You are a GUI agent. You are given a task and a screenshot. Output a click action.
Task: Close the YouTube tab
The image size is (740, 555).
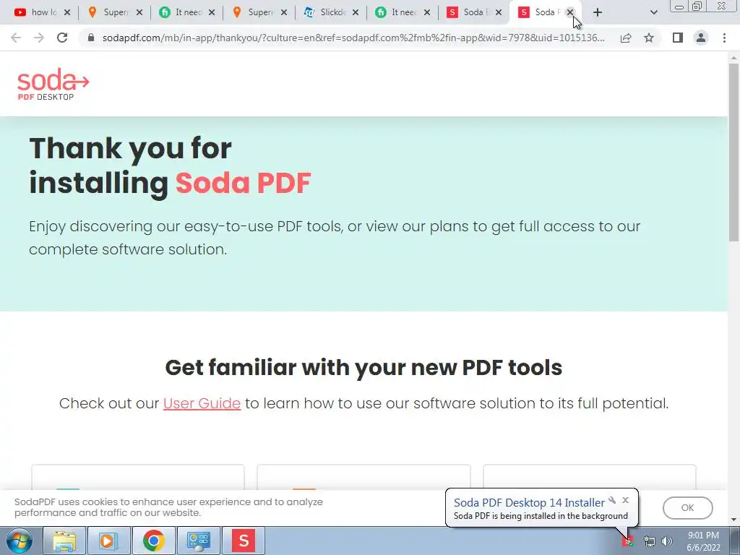point(67,12)
